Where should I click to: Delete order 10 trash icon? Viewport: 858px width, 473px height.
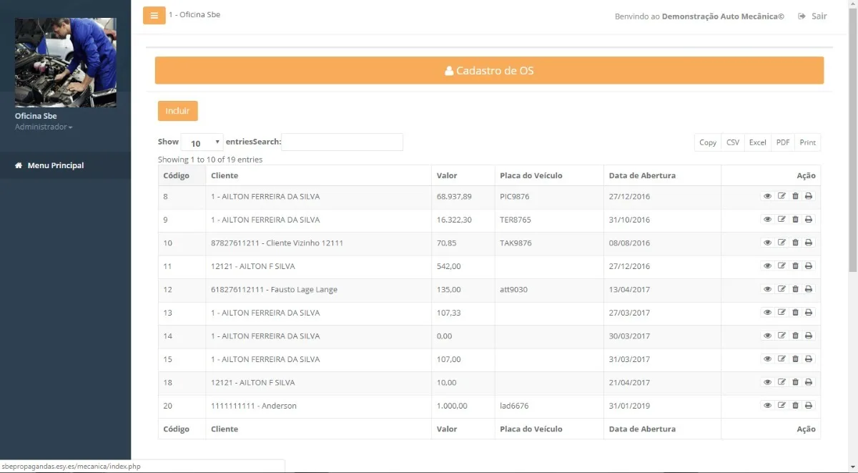coord(795,243)
